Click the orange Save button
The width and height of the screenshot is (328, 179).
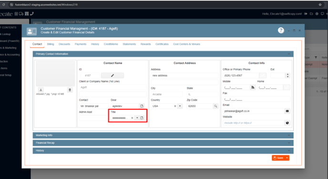point(278,158)
